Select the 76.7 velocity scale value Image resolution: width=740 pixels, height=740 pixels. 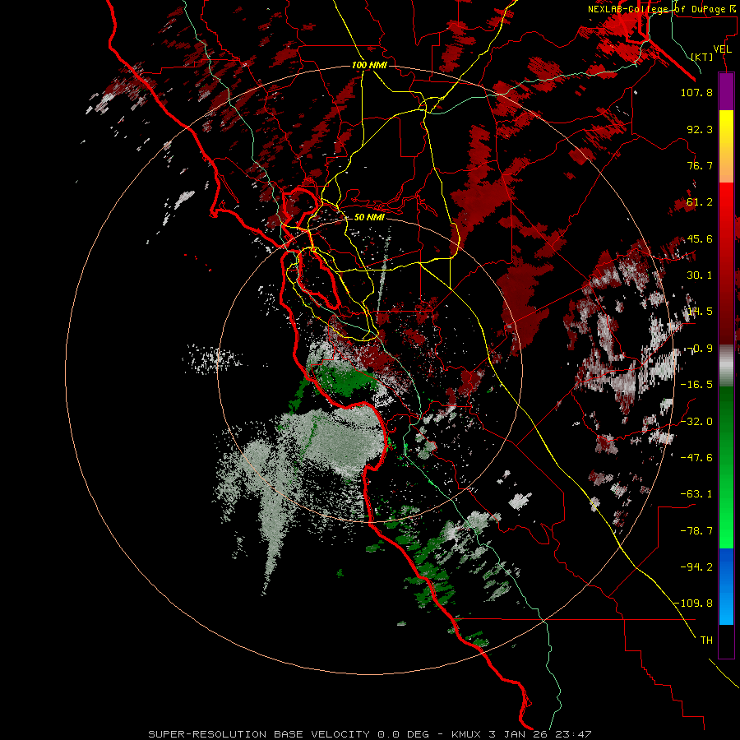point(700,165)
